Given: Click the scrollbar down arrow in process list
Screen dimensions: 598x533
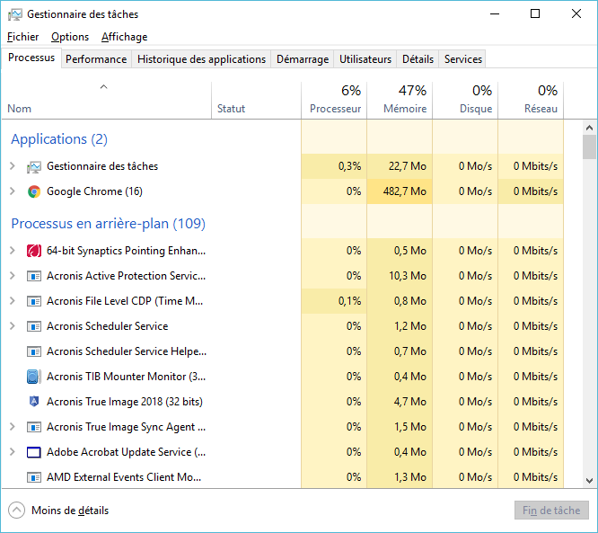Looking at the screenshot, I should [590, 481].
